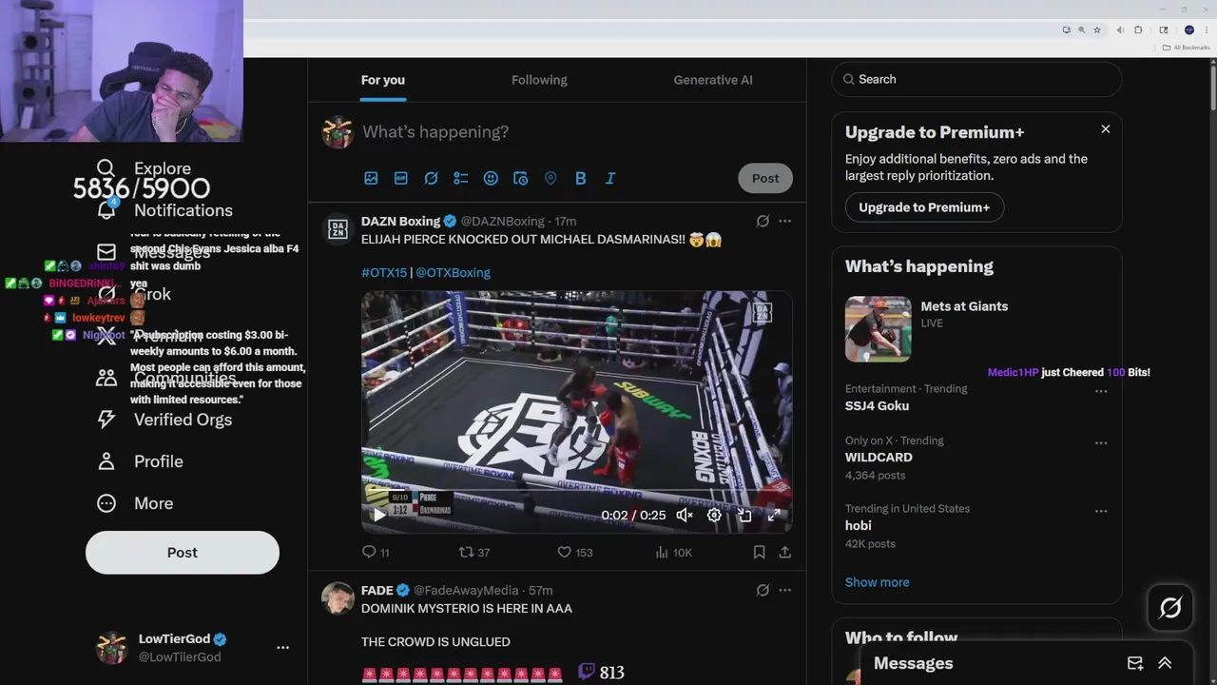Open more options on DAZN Boxing post
Viewport: 1217px width, 685px height.
tap(784, 221)
